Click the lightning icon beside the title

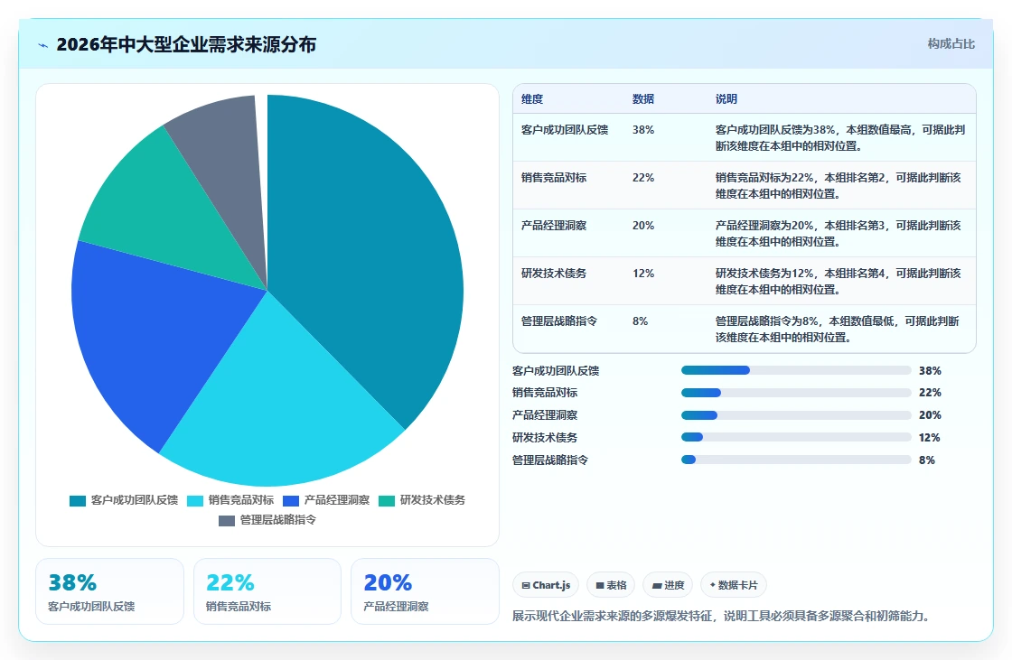tap(43, 45)
